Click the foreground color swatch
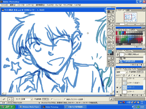This screenshot has width=146, height=109. click(110, 52)
